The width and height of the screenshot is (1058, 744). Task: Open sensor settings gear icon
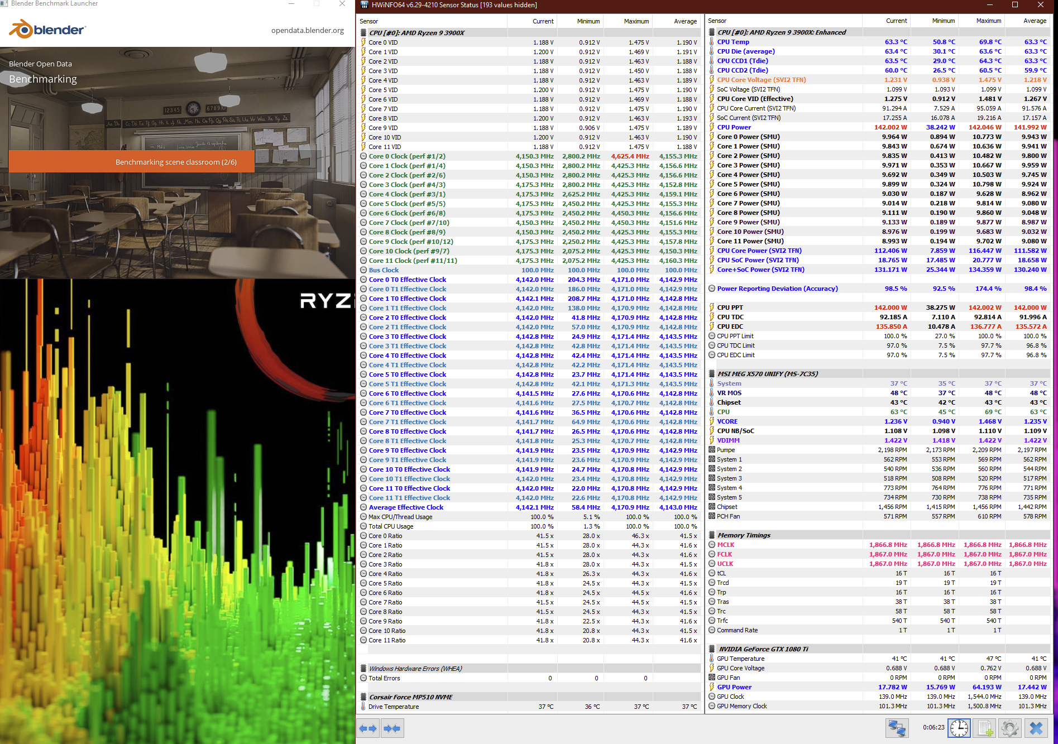(1010, 728)
